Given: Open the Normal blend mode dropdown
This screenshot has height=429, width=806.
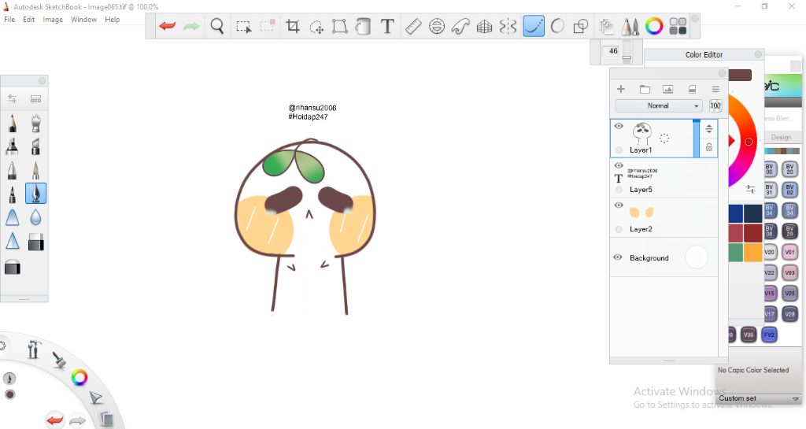Looking at the screenshot, I should (x=659, y=105).
